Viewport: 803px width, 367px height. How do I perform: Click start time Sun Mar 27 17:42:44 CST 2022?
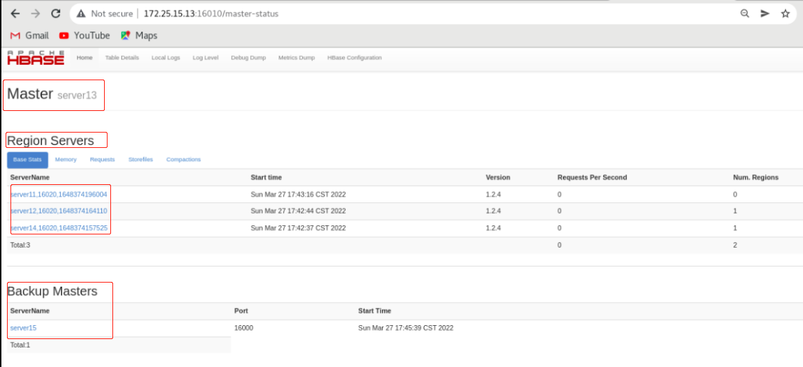[x=298, y=211]
